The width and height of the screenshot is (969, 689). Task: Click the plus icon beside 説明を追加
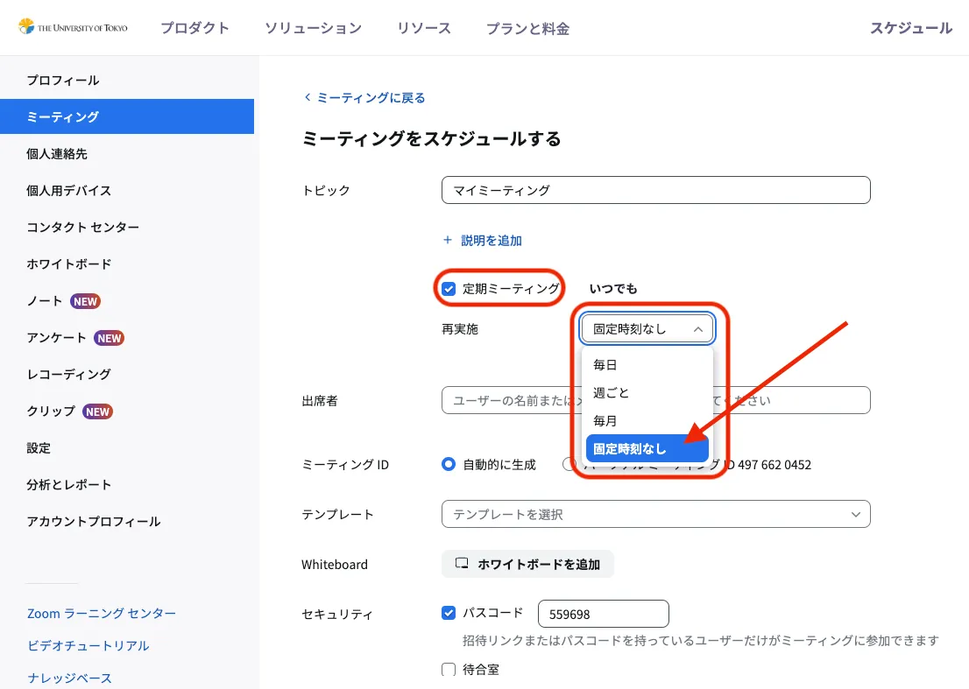tap(448, 240)
